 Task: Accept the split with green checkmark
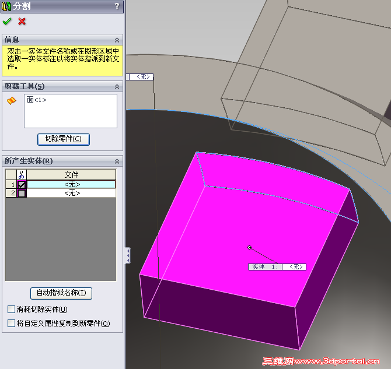click(7, 22)
